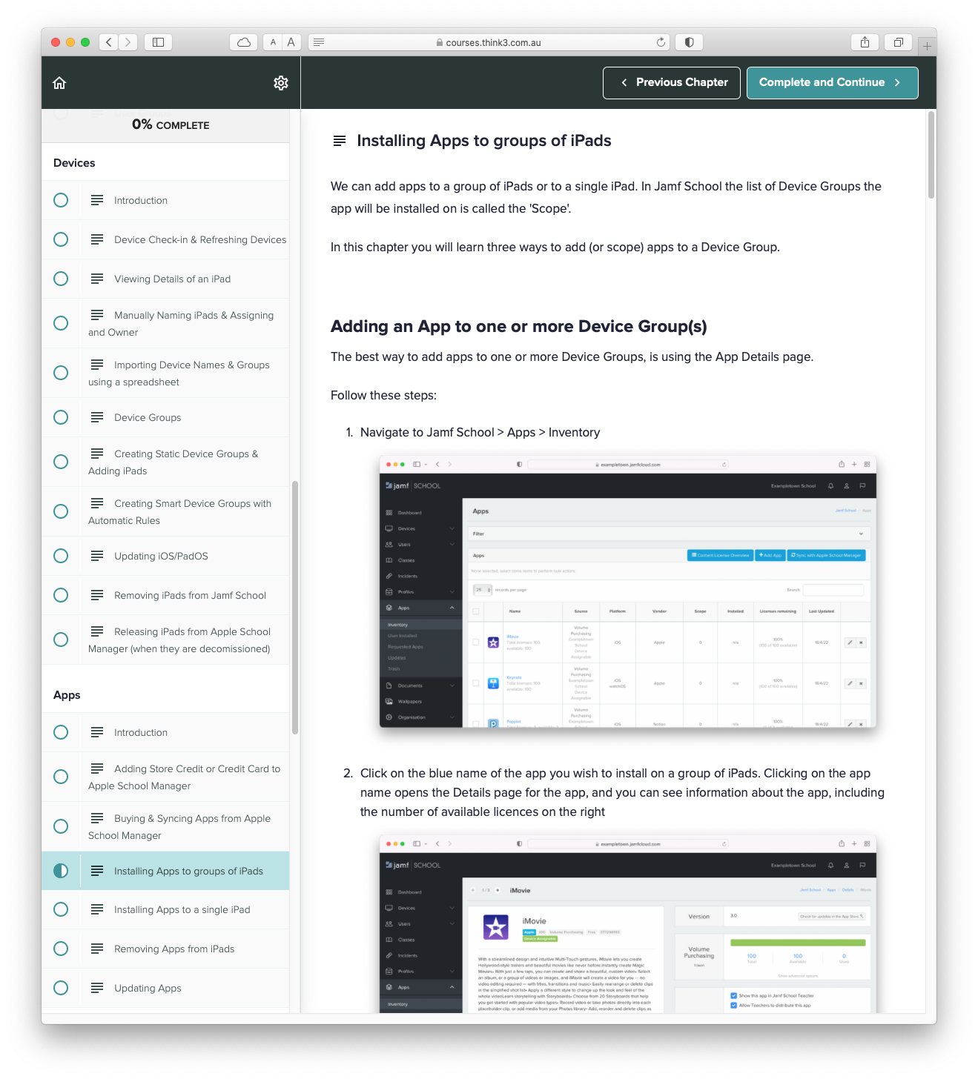
Task: Reload the page with the refresh icon
Action: pyautogui.click(x=661, y=42)
